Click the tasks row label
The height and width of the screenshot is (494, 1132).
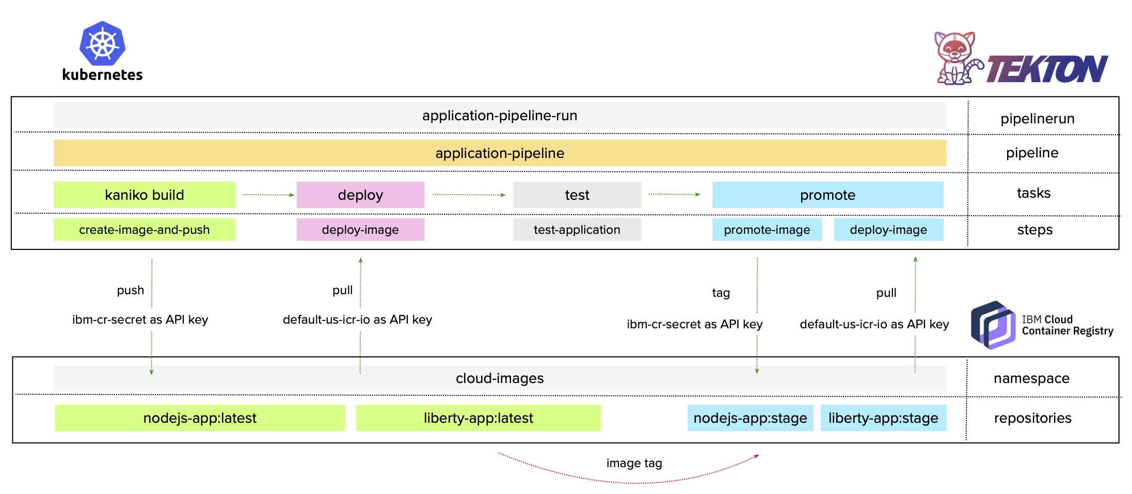pyautogui.click(x=1033, y=193)
